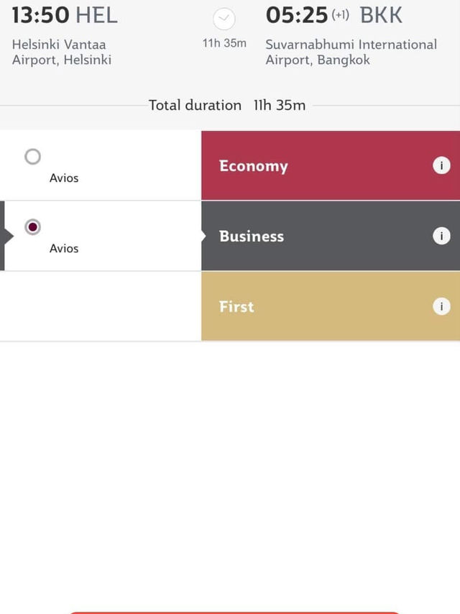
Task: Open the First cabin info icon
Action: (441, 306)
